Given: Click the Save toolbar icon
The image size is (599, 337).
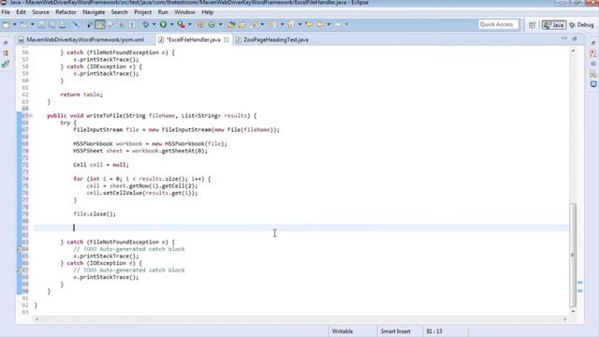Looking at the screenshot, I should pos(41,25).
